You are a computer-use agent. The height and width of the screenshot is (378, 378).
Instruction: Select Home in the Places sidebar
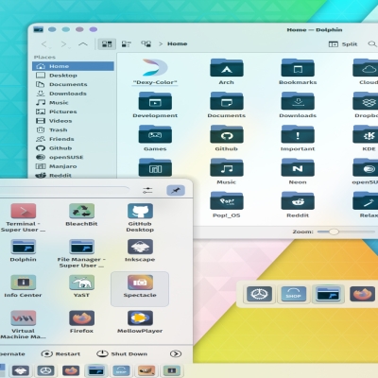[x=73, y=66]
